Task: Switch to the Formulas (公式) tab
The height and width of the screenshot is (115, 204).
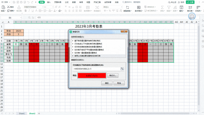Action: point(67,2)
